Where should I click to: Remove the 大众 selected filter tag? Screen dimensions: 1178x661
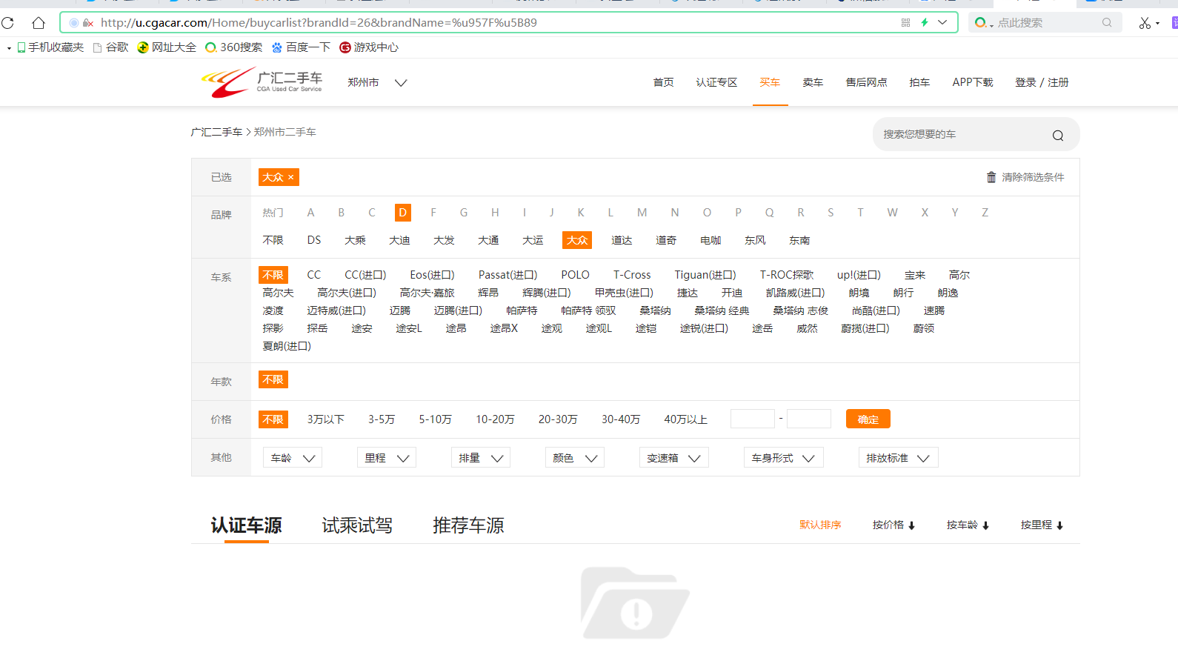[291, 177]
